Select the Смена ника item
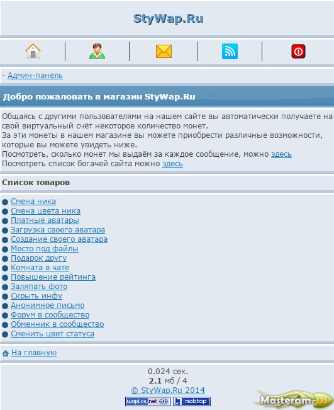This screenshot has width=334, height=410. click(x=33, y=202)
